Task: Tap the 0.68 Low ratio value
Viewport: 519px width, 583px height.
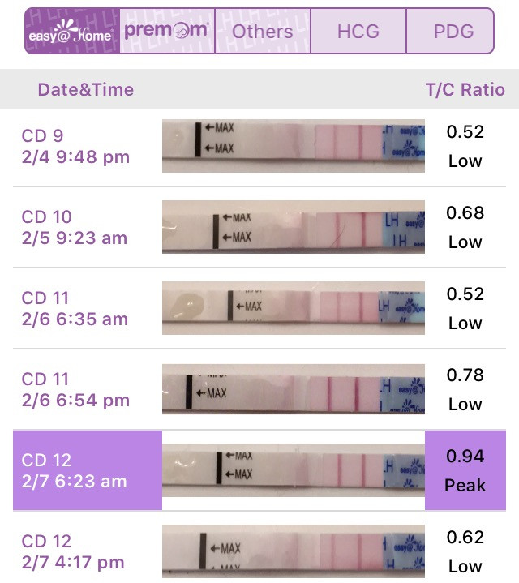Action: (465, 227)
